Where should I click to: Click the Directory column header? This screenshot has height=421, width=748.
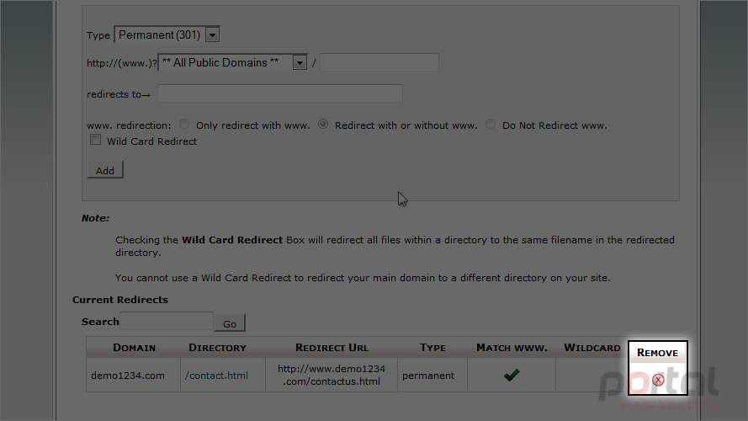[218, 348]
